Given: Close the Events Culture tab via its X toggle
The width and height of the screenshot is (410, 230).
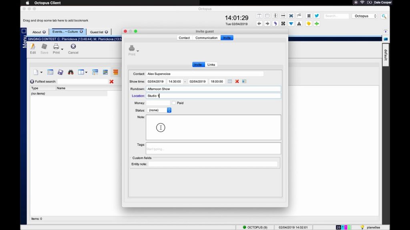Looking at the screenshot, I should [x=81, y=31].
